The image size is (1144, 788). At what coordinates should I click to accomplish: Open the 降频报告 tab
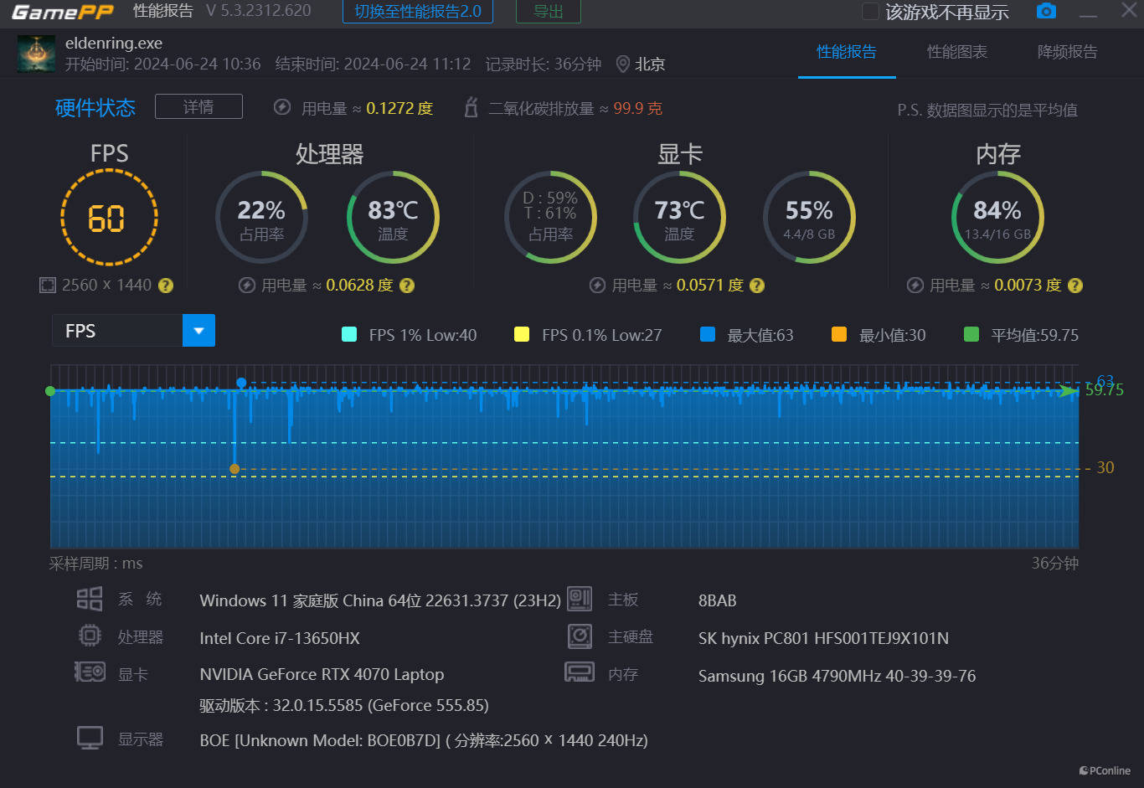(1066, 52)
